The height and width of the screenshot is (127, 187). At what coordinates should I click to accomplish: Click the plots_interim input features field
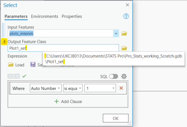61,34
